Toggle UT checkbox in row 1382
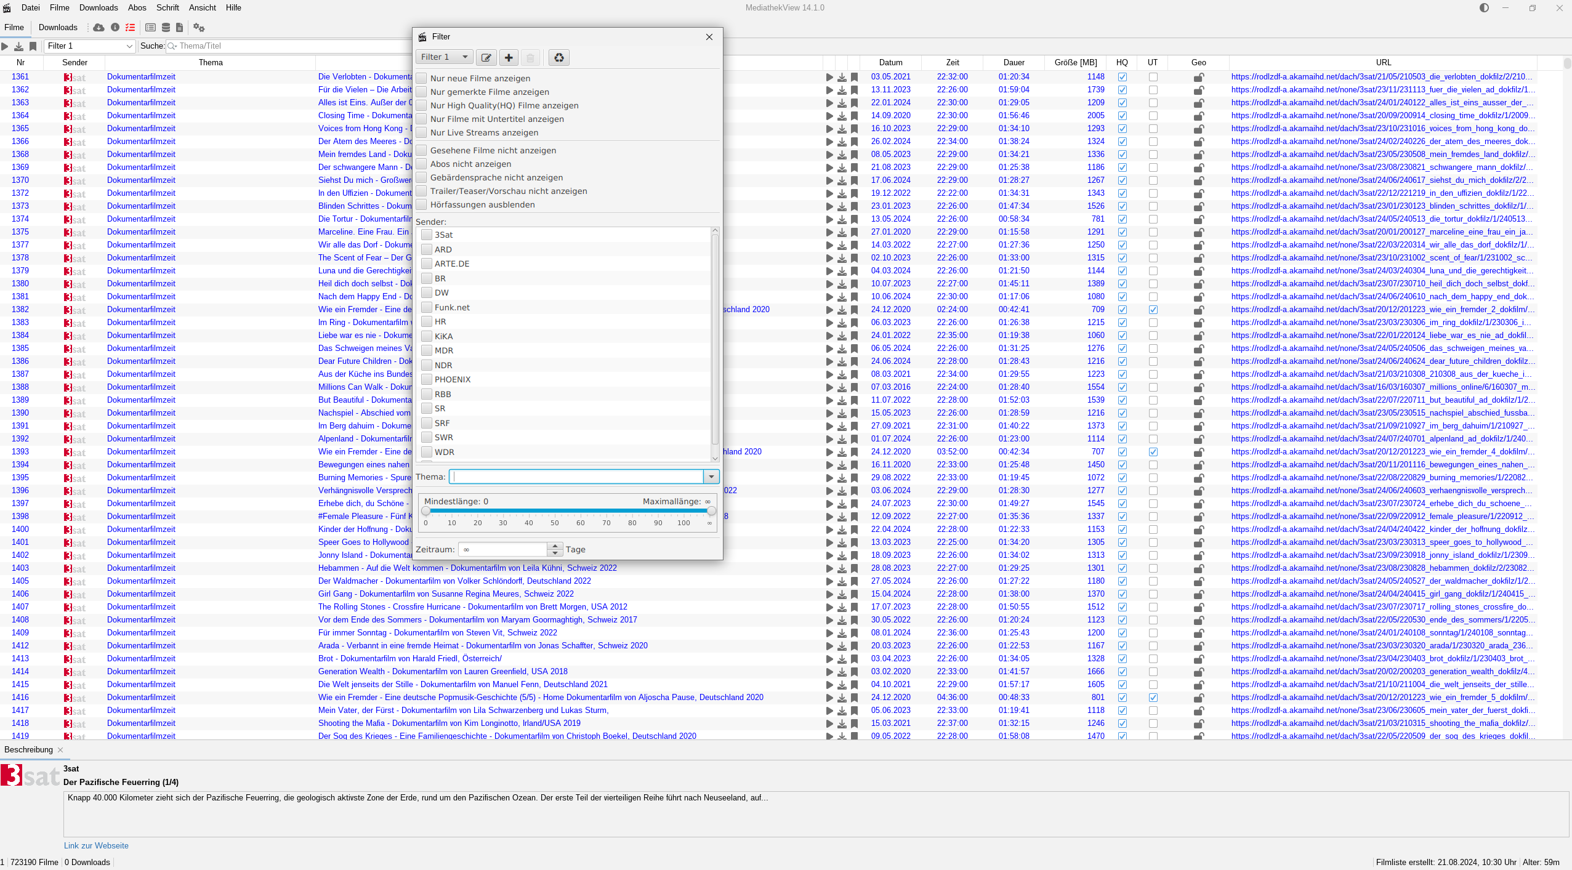1572x870 pixels. (x=1153, y=310)
